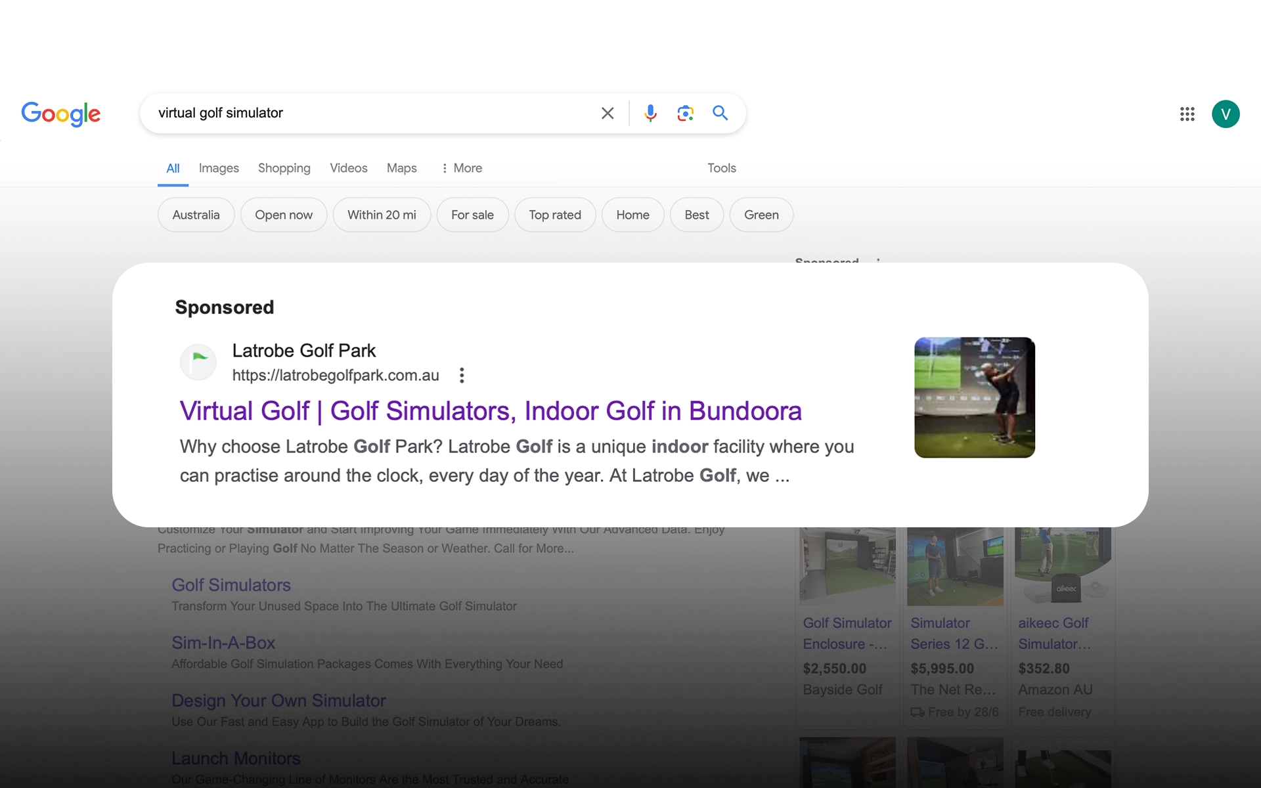Open the Sim-In-A-Box sitelink
Viewport: 1261px width, 788px height.
[223, 643]
